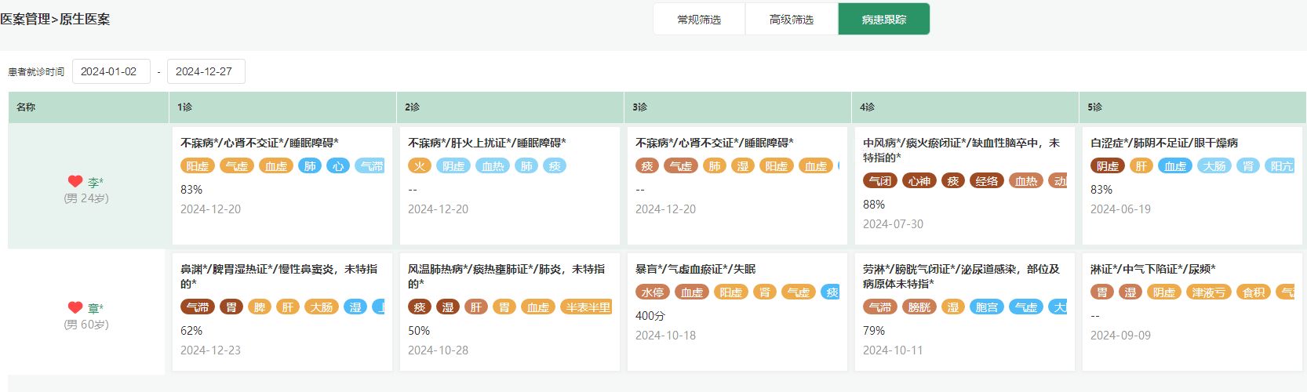Toggle the heart favorite icon beside 章*
Viewport: 1307px width, 392px height.
(75, 307)
